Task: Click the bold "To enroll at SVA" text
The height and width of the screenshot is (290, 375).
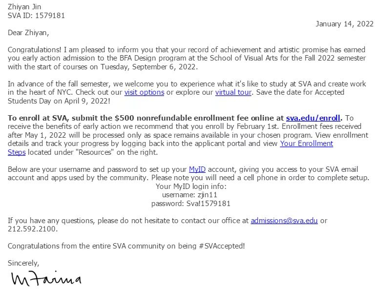Action: coord(37,118)
